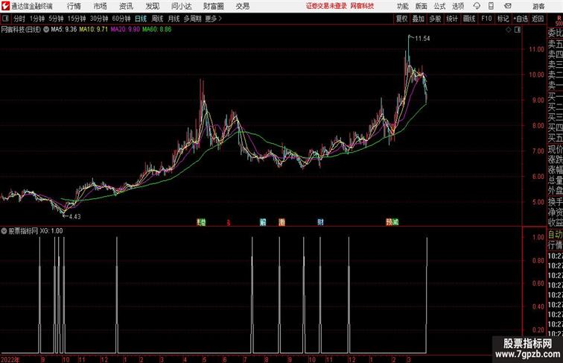The width and height of the screenshot is (563, 363).
Task: Open the 行情 menu
Action: pyautogui.click(x=74, y=6)
